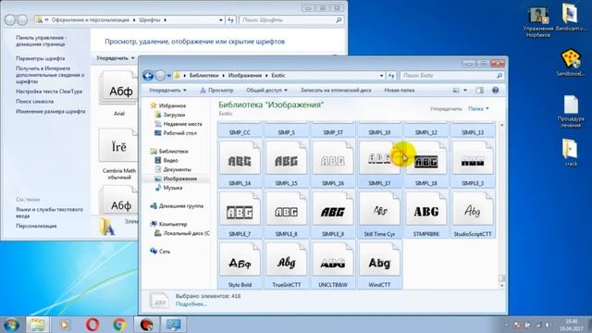Viewport: 592px width, 333px height.
Task: Select the Stylo Bold font file
Action: [240, 265]
